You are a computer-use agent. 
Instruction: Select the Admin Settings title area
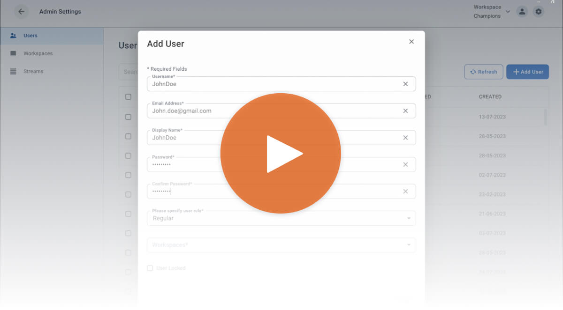click(60, 11)
